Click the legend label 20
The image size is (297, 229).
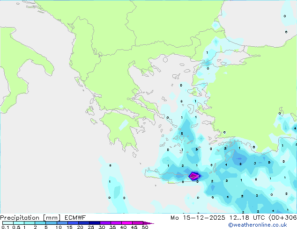(80, 227)
